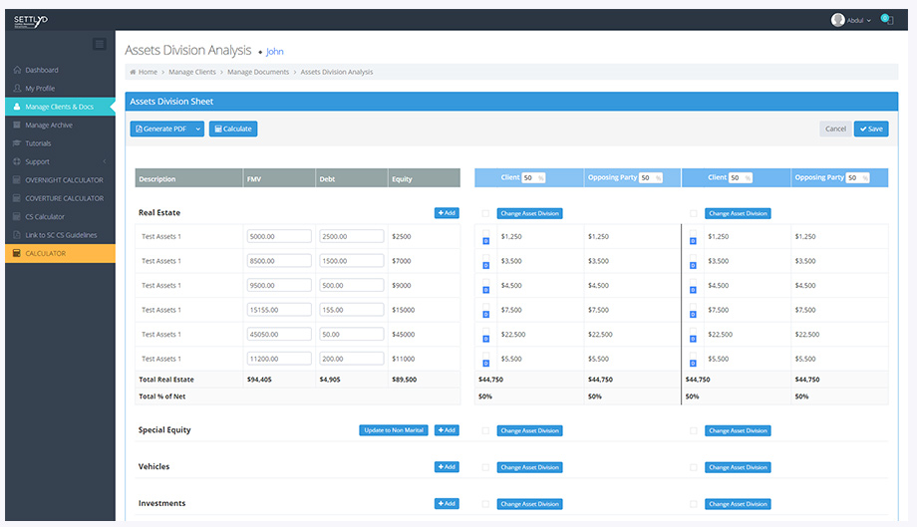Click the Home icon in breadcrumb

(x=134, y=73)
